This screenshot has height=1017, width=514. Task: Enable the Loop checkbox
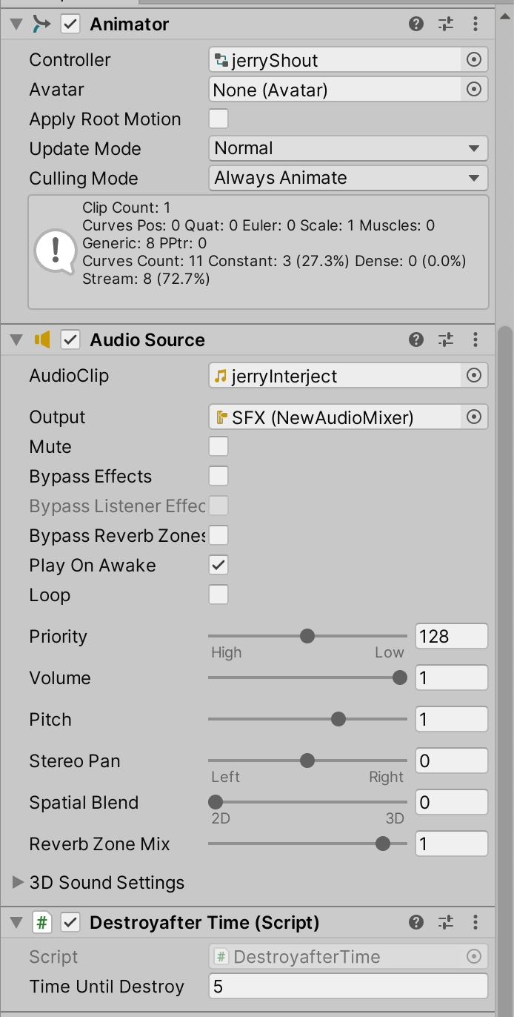click(x=218, y=595)
